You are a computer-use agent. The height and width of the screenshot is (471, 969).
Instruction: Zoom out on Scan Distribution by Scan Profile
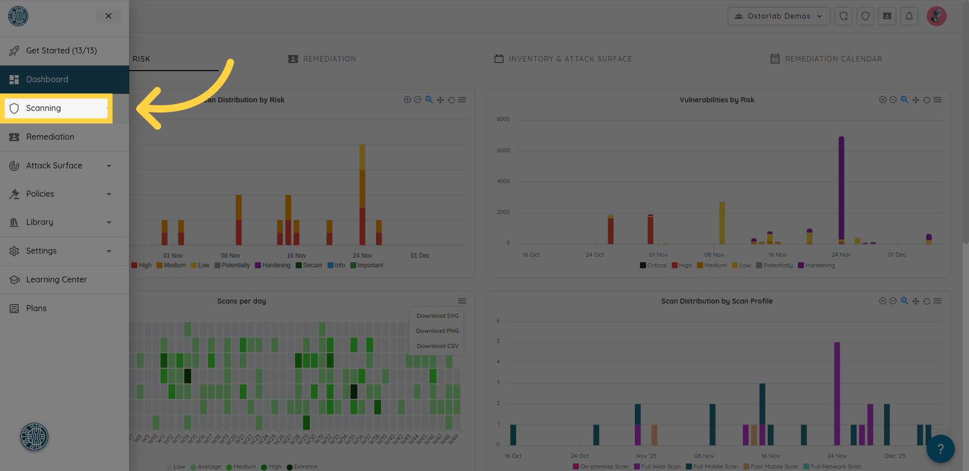pyautogui.click(x=893, y=301)
